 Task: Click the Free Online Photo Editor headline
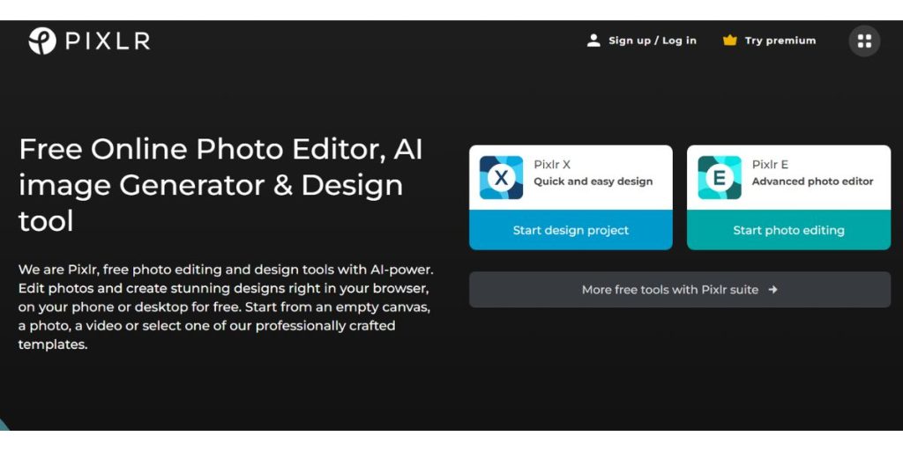coord(220,185)
